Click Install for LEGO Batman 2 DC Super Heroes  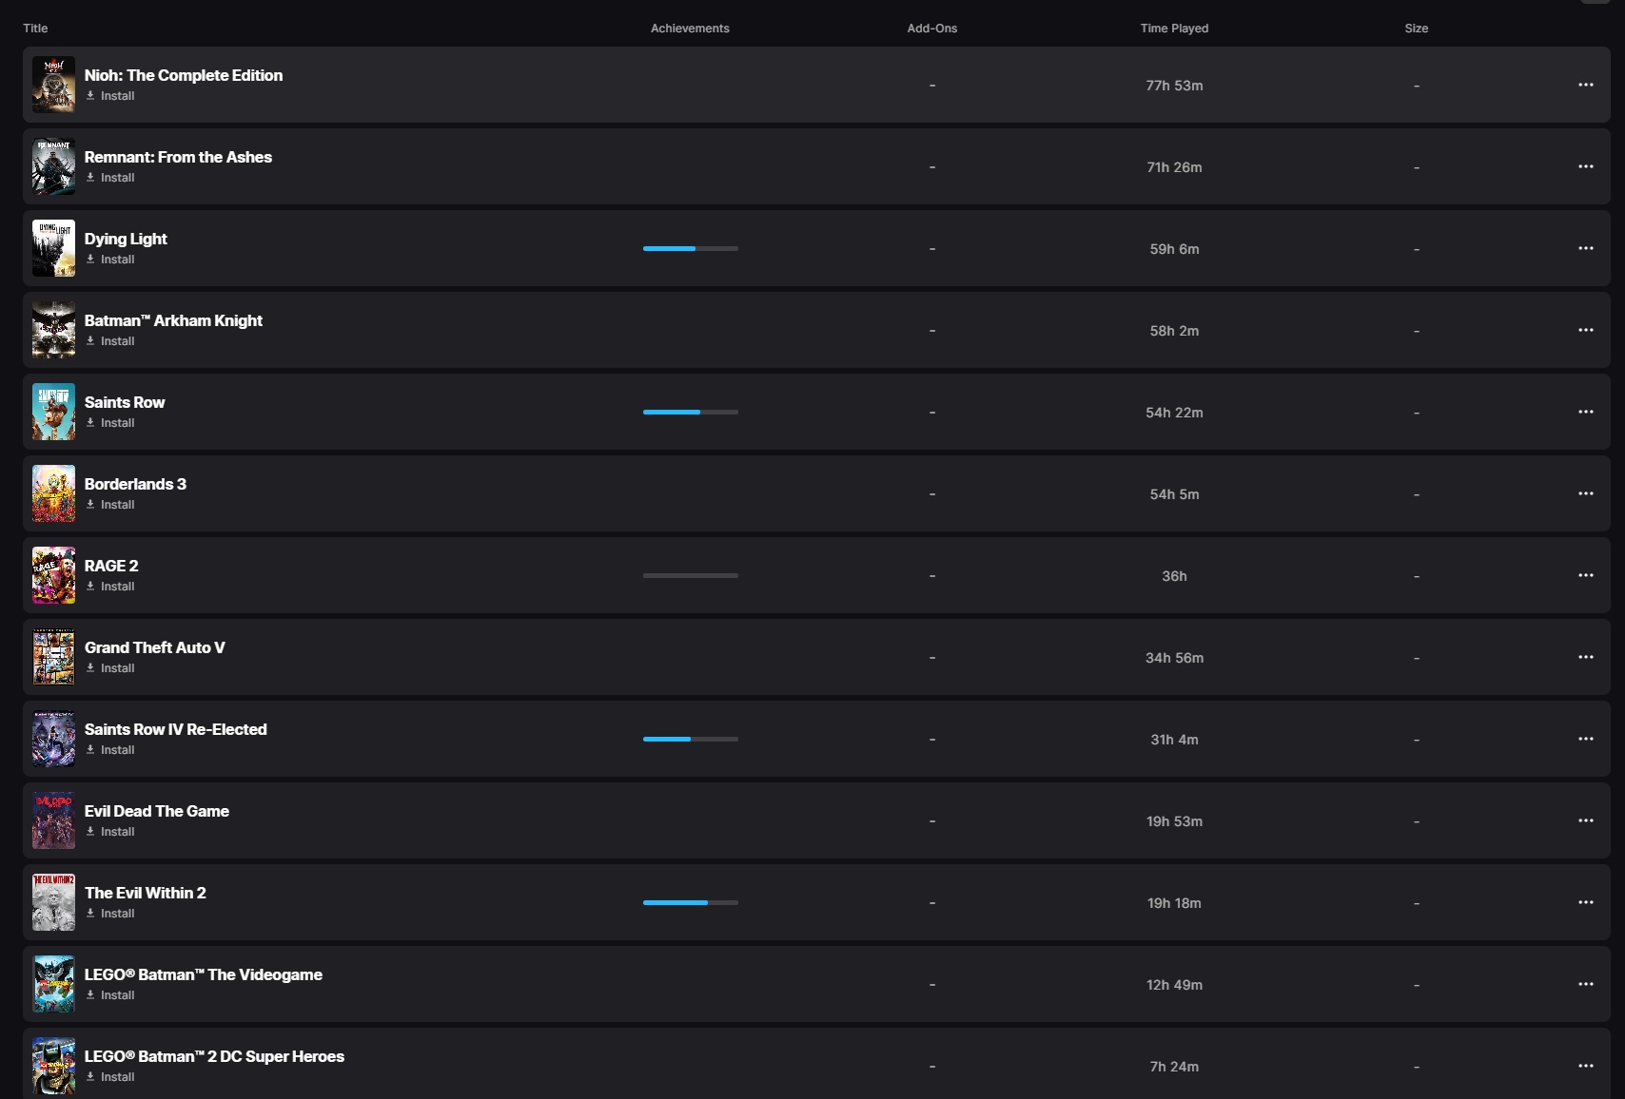coord(110,1077)
